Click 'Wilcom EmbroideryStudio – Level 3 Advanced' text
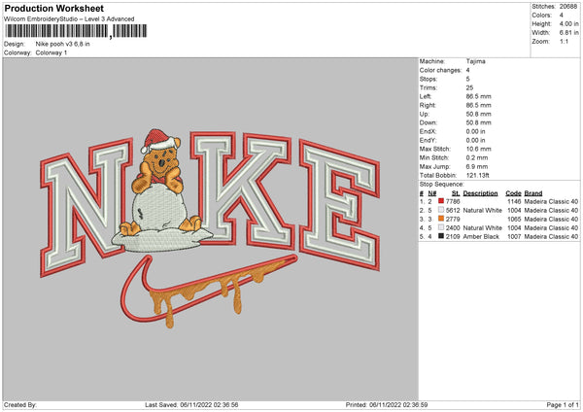 tap(69, 19)
